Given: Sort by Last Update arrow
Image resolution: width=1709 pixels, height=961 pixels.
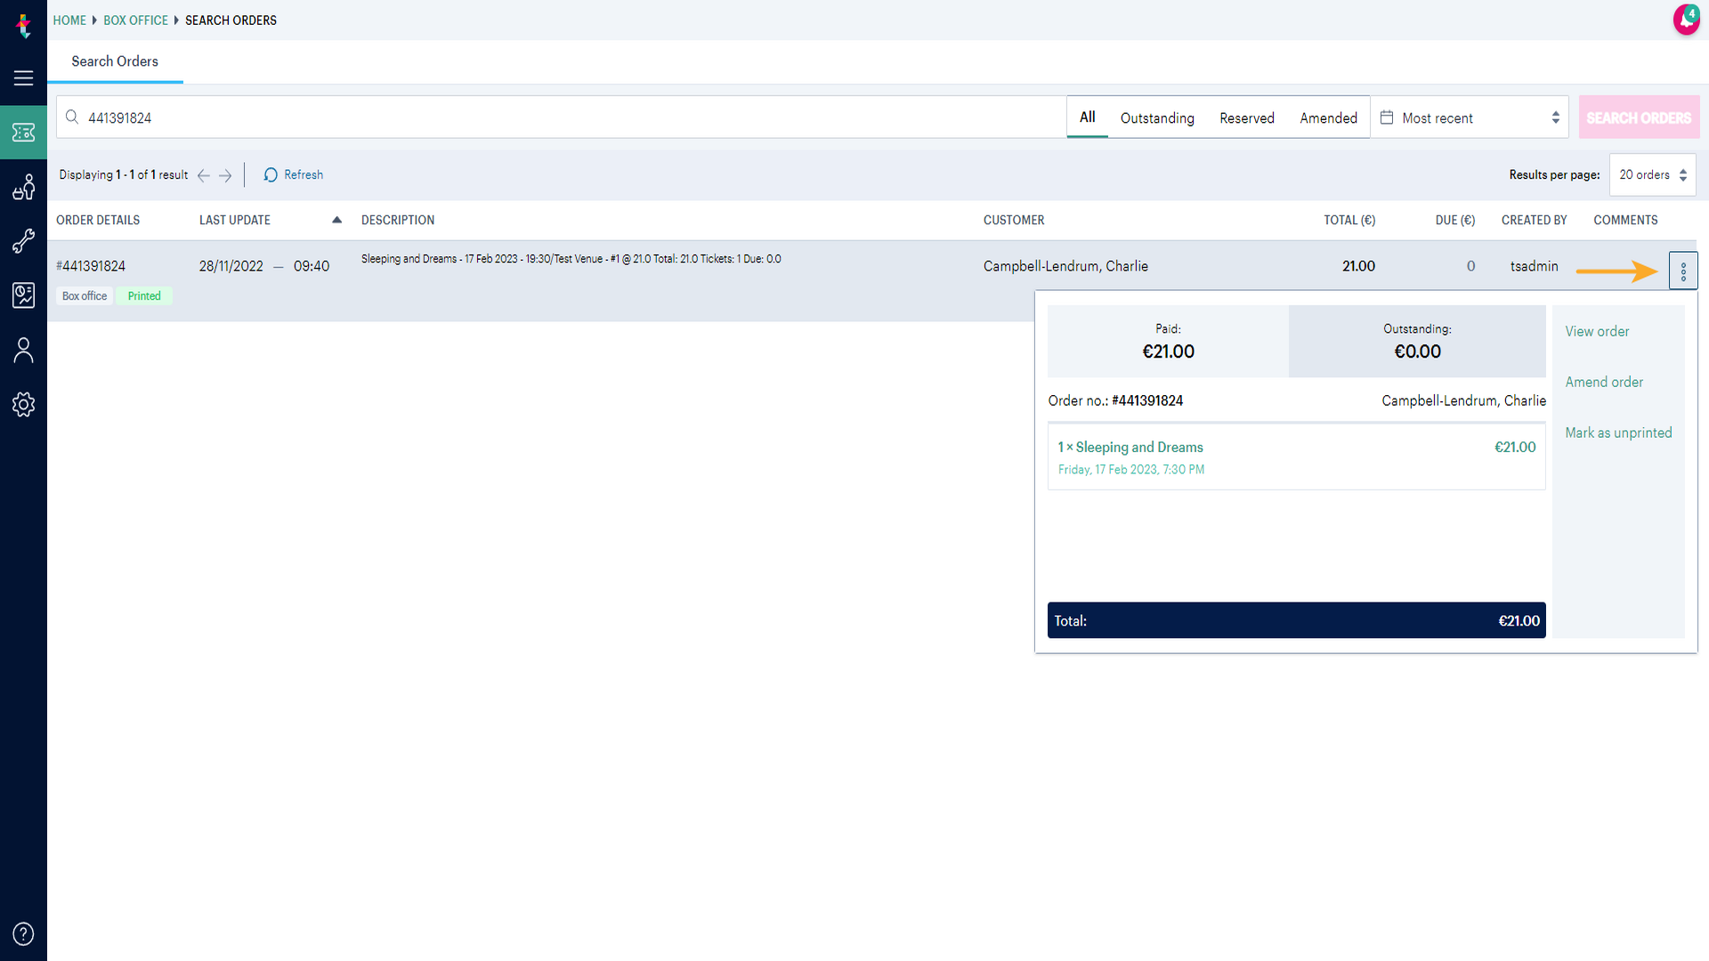Looking at the screenshot, I should coord(336,220).
